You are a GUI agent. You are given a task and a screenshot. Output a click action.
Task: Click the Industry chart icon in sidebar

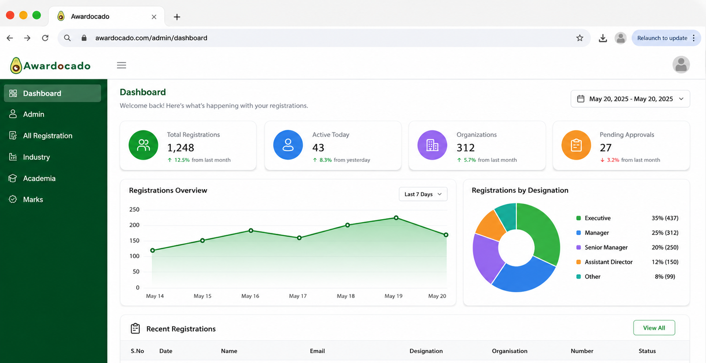click(13, 157)
